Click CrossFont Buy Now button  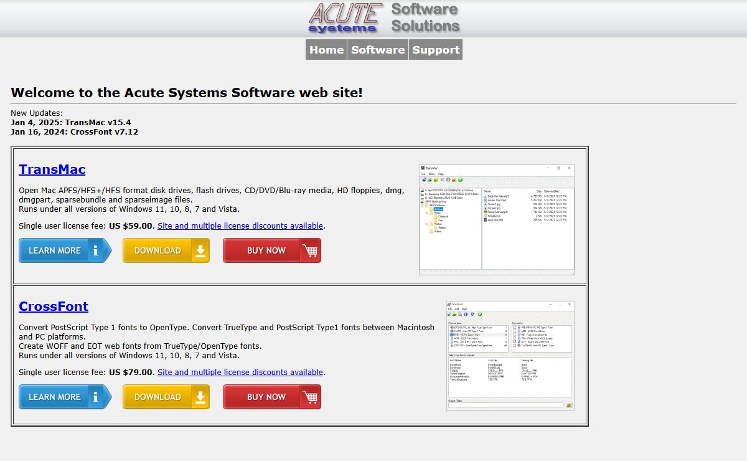coord(272,397)
